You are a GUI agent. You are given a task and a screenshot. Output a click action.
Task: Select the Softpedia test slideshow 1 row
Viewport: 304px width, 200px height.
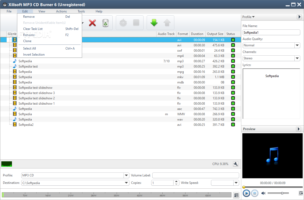coord(120,103)
